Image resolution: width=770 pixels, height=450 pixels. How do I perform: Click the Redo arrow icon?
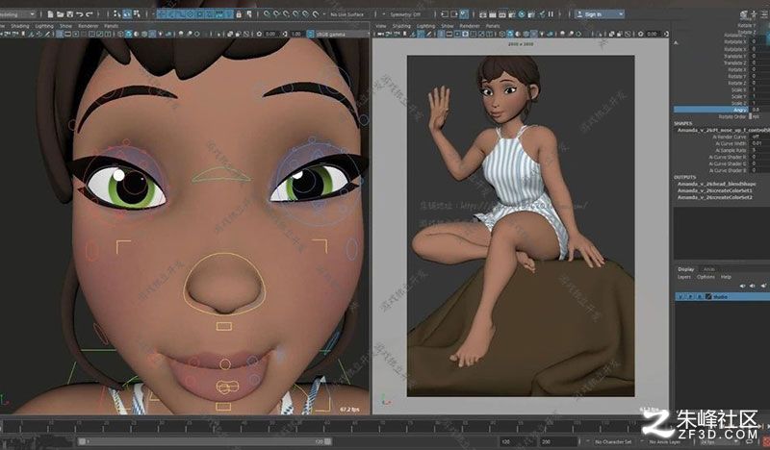90,14
